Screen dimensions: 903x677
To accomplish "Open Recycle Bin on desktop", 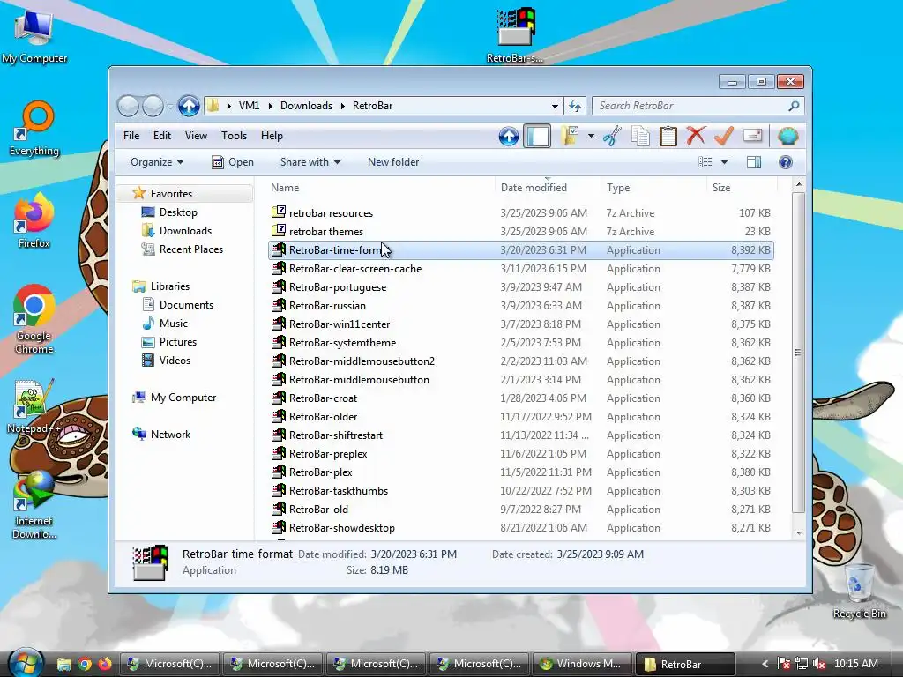I will (859, 591).
